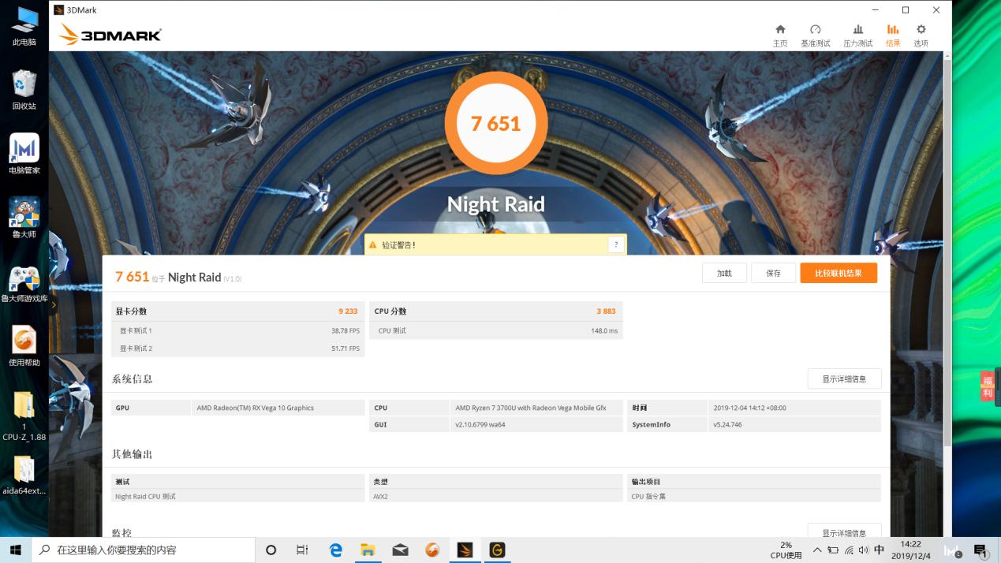1001x563 pixels.
Task: Show detailed monitoring info button
Action: (844, 531)
